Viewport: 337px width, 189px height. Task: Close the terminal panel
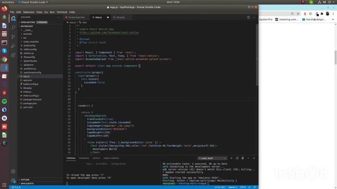[x=254, y=158]
